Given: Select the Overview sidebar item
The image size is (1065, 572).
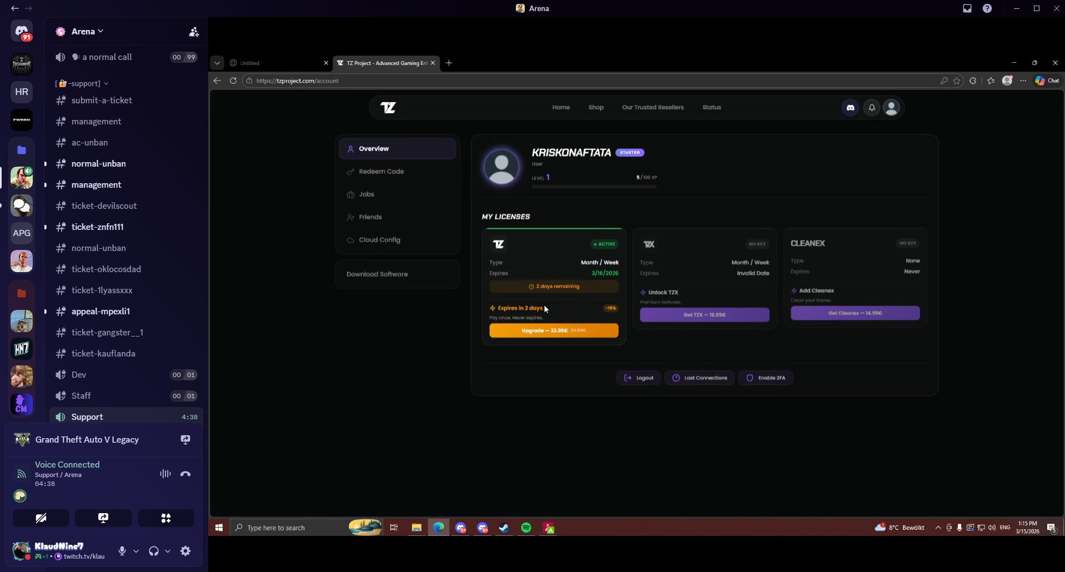Looking at the screenshot, I should coord(398,149).
